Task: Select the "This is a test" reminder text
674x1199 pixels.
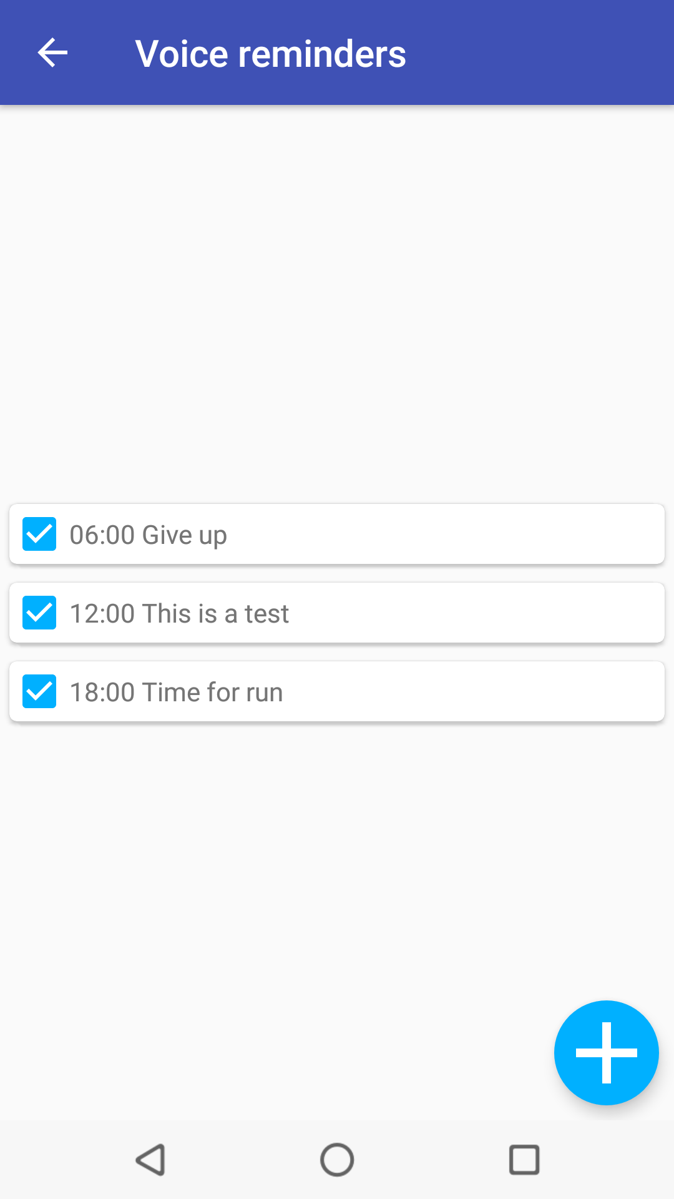Action: pos(216,614)
